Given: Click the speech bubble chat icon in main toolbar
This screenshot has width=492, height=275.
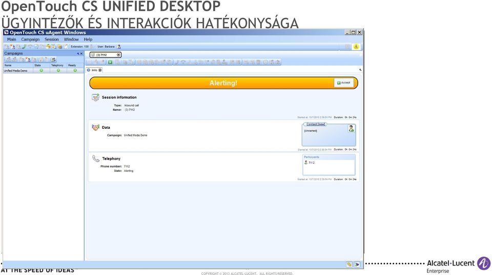Looking at the screenshot, I should tap(36, 47).
